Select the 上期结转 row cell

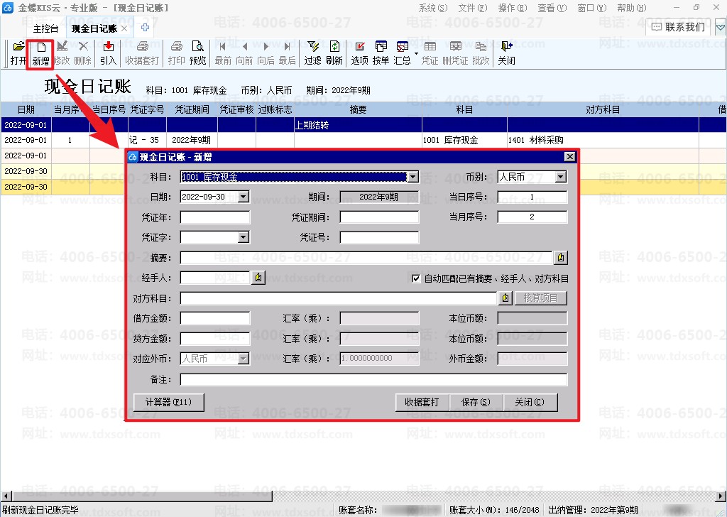click(x=358, y=125)
